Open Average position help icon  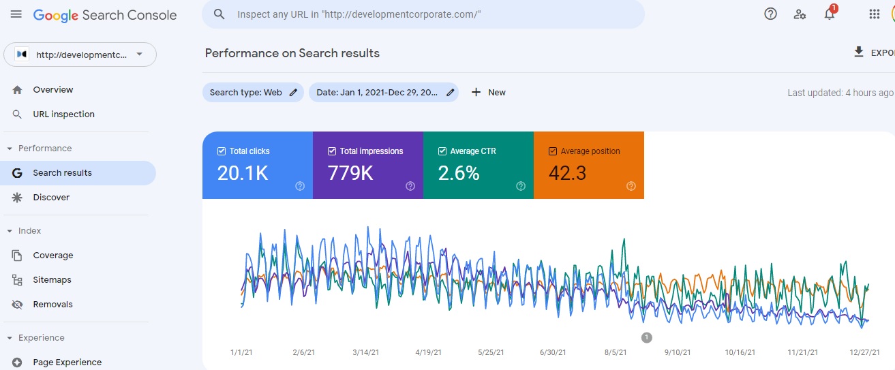pyautogui.click(x=631, y=186)
